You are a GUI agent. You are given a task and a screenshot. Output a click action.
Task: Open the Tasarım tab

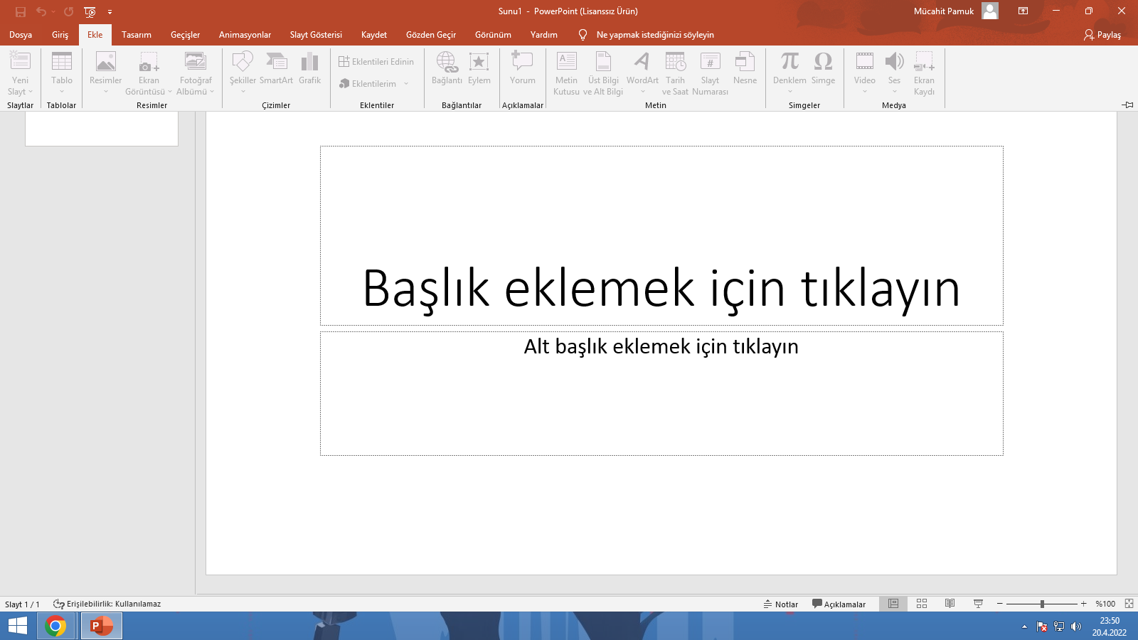tap(137, 35)
